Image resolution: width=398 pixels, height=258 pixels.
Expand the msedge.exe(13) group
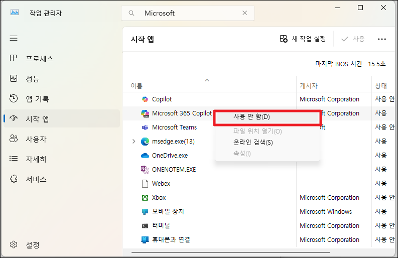coord(134,142)
